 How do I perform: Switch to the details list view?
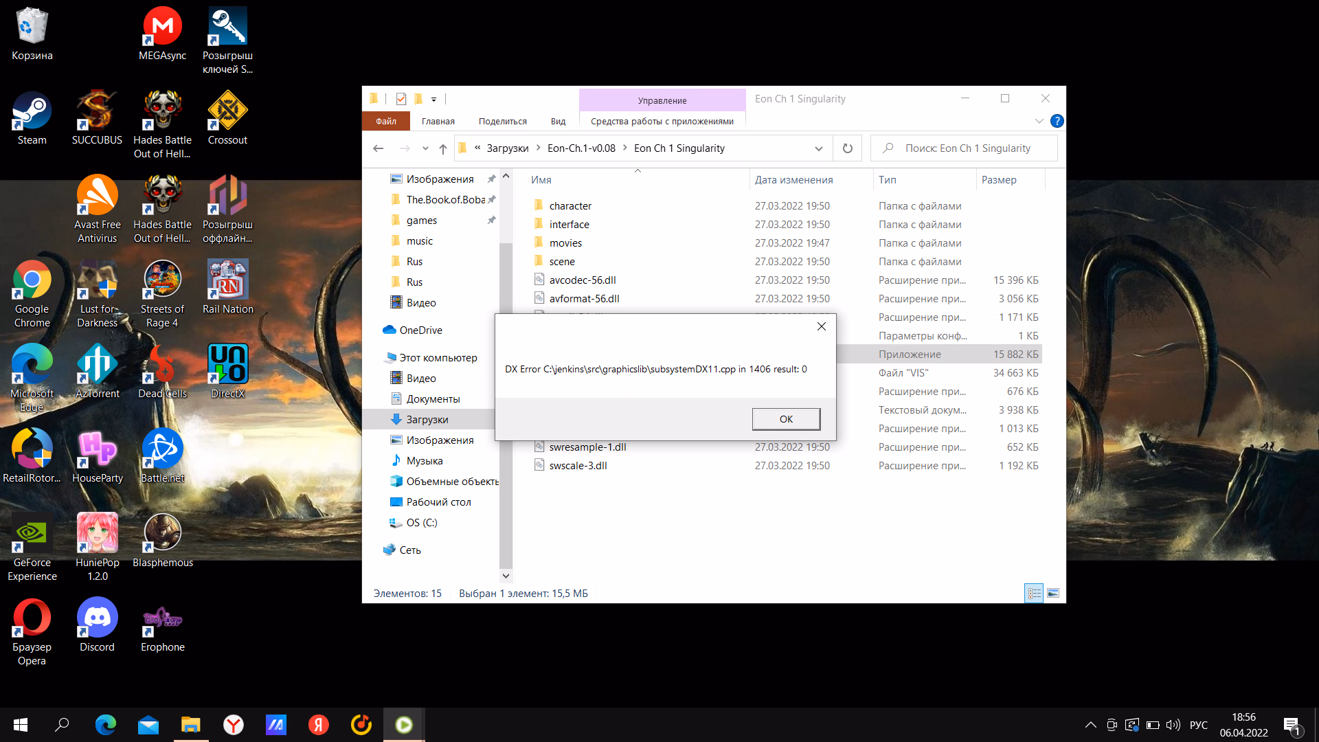(x=1034, y=593)
